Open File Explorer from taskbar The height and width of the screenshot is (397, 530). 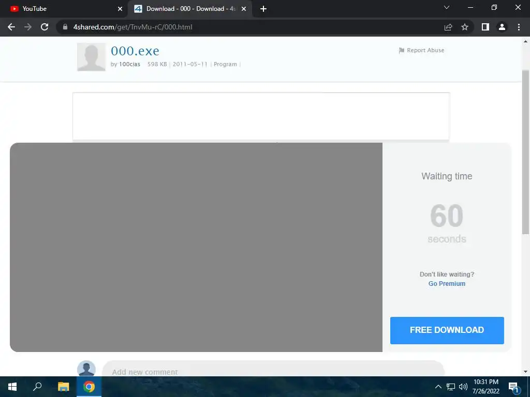click(x=63, y=387)
